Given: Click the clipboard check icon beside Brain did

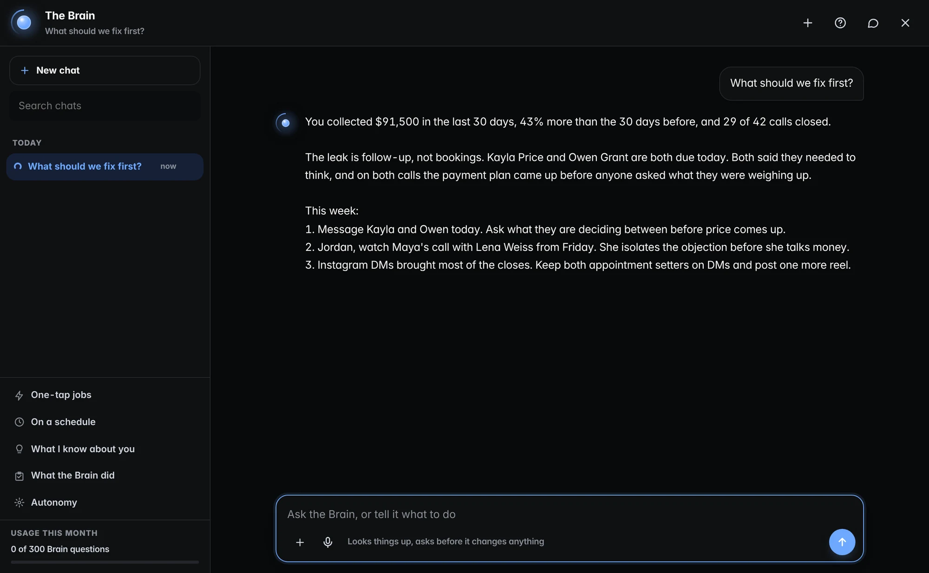Looking at the screenshot, I should 19,476.
